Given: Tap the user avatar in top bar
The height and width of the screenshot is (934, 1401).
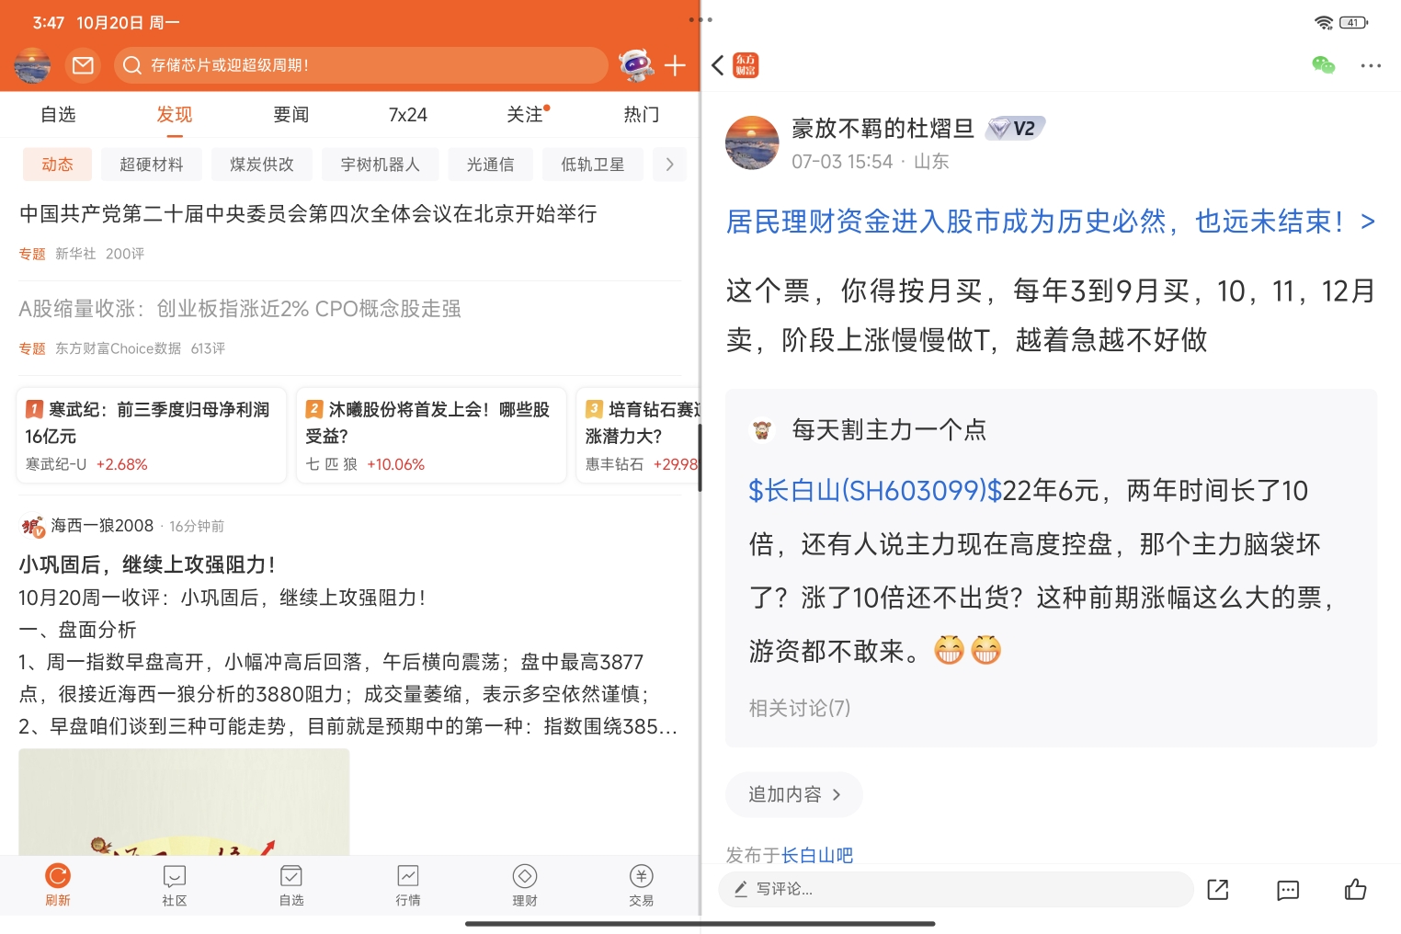Looking at the screenshot, I should click(33, 65).
